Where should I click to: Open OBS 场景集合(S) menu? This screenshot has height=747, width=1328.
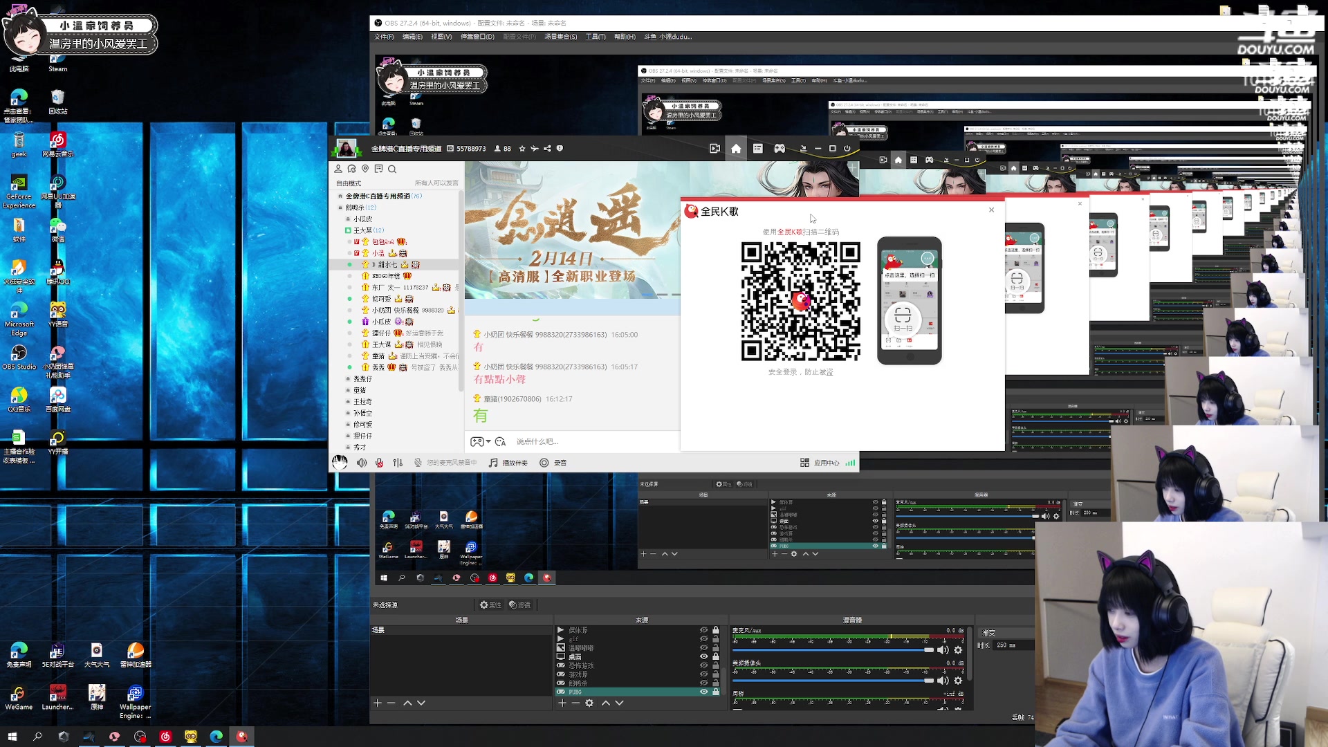560,37
